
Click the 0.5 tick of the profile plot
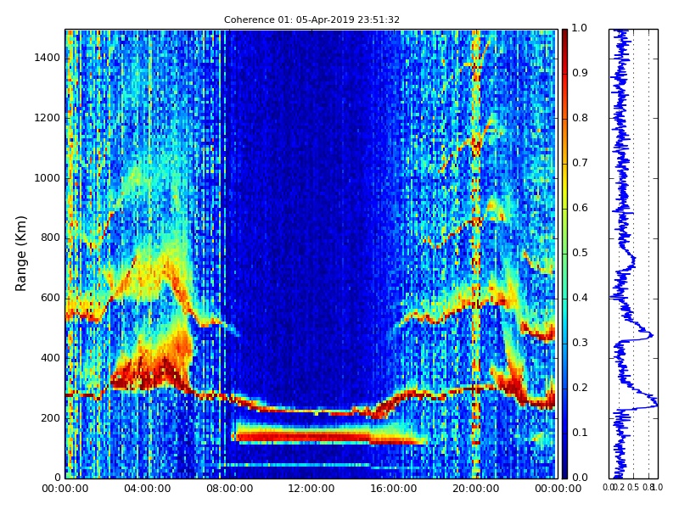coord(633,487)
